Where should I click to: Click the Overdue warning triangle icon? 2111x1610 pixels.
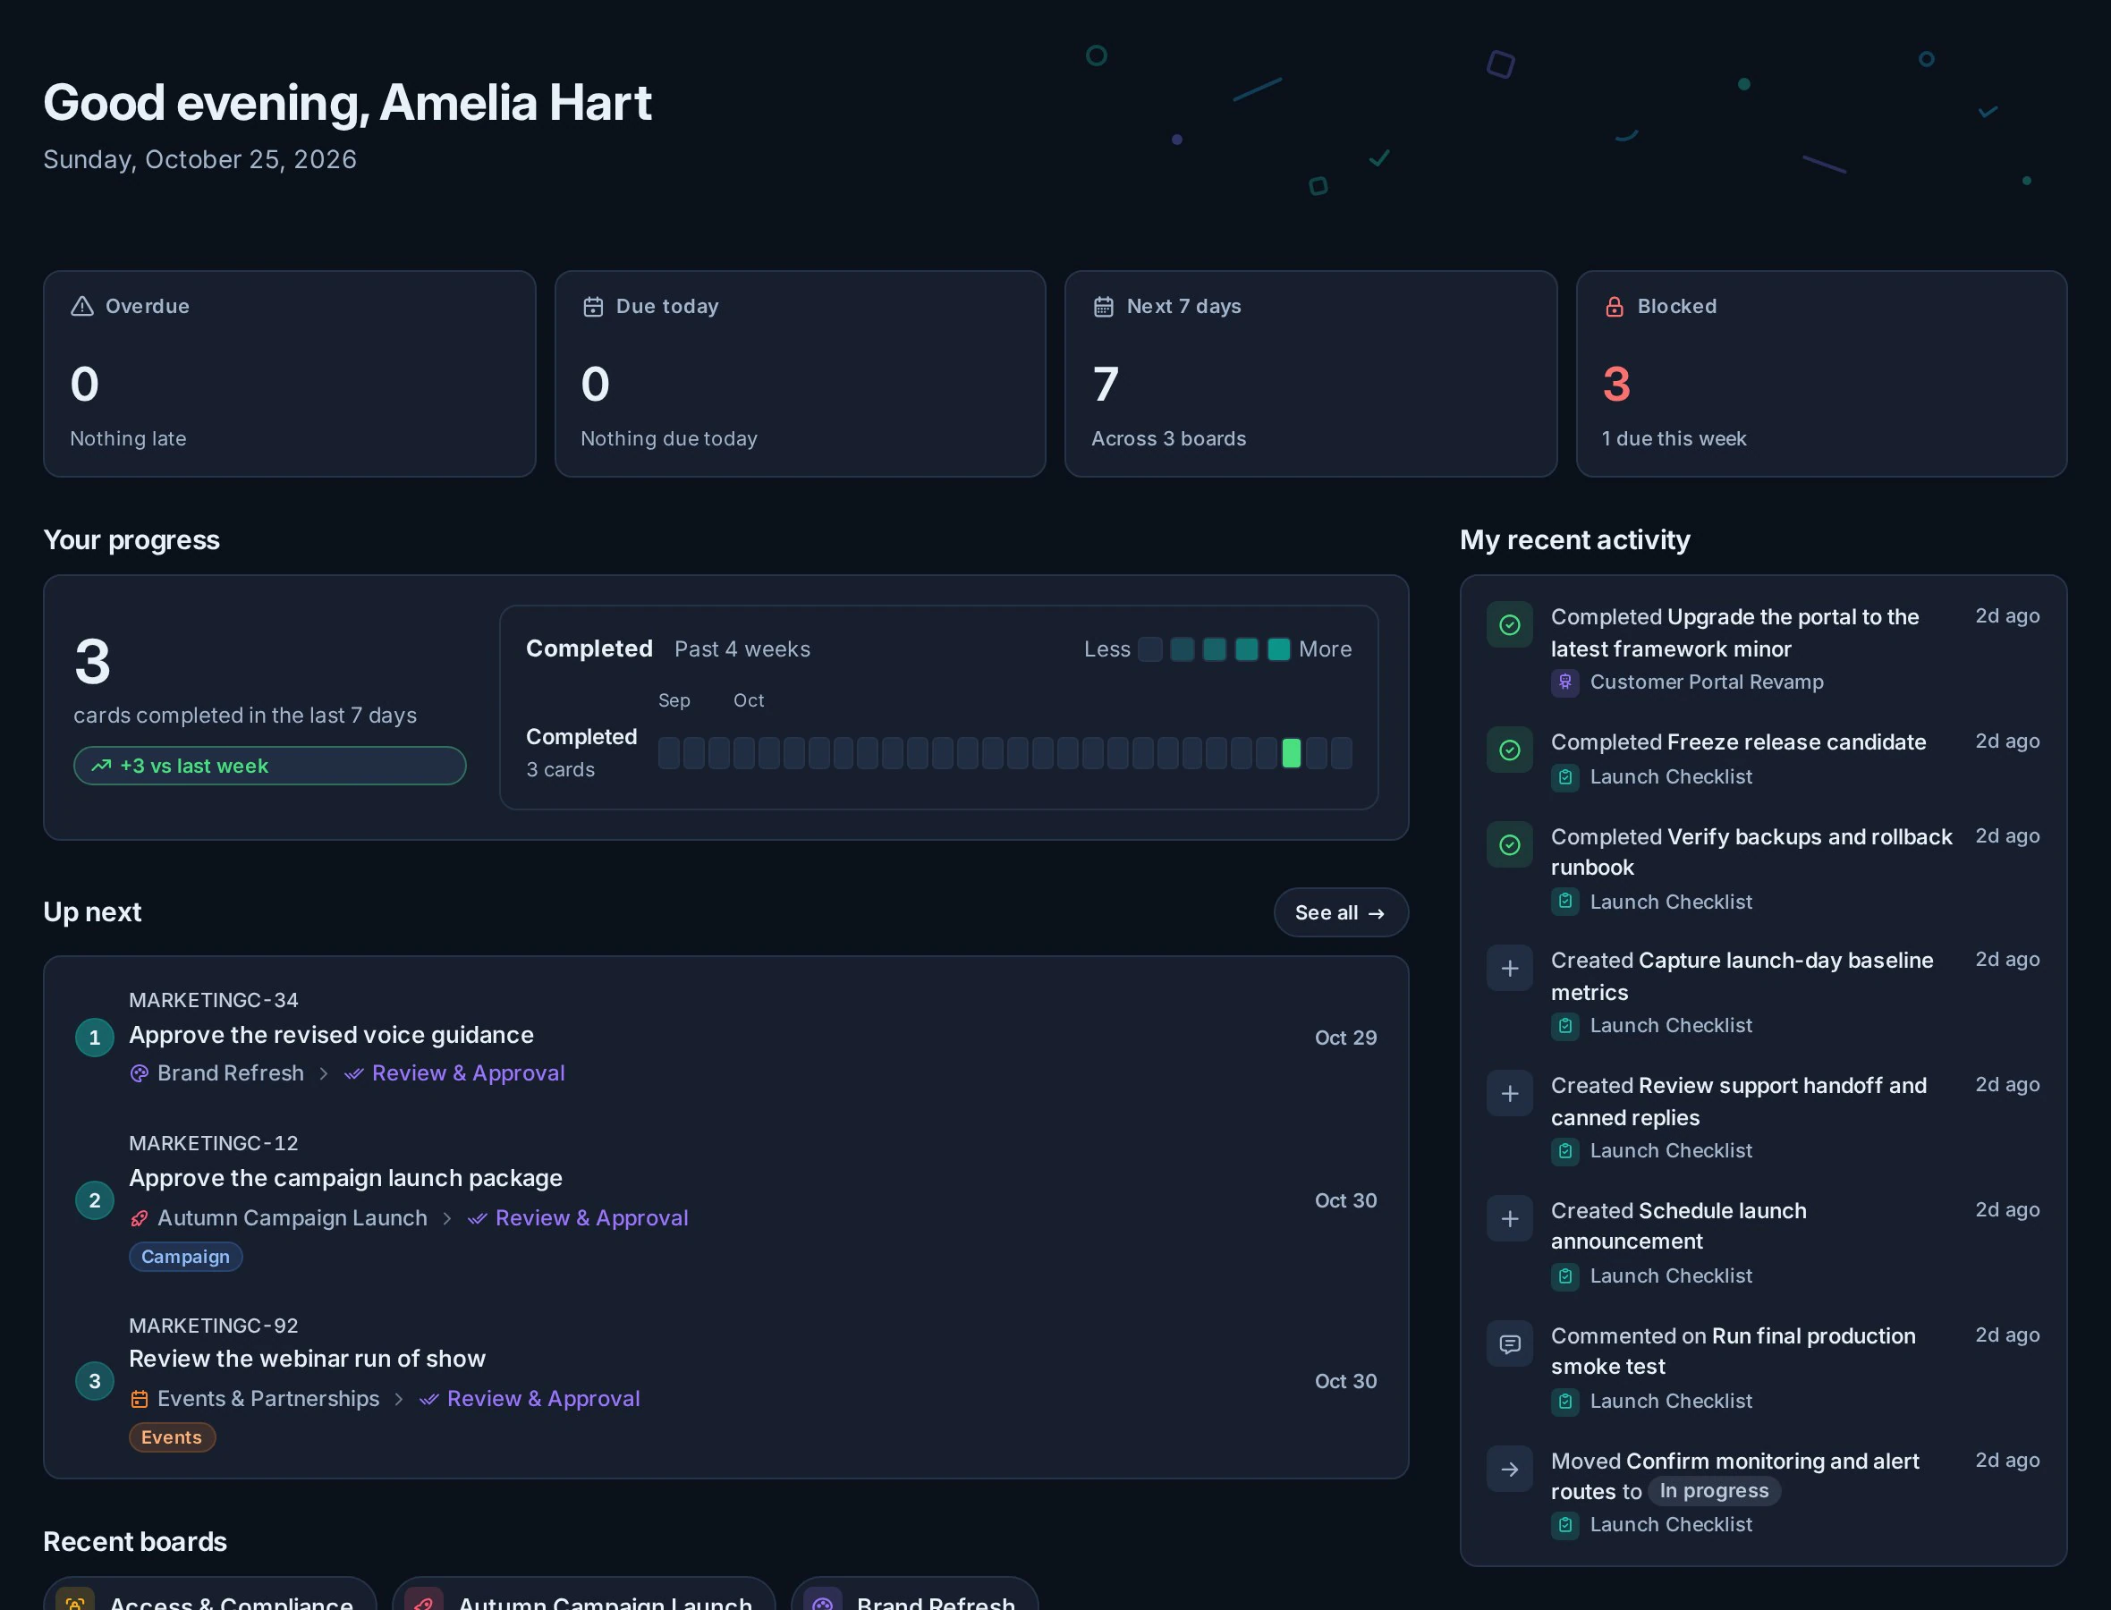(82, 307)
